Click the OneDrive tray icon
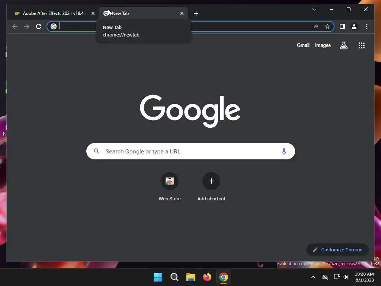Viewport: 381px width, 286px height. pyautogui.click(x=325, y=277)
